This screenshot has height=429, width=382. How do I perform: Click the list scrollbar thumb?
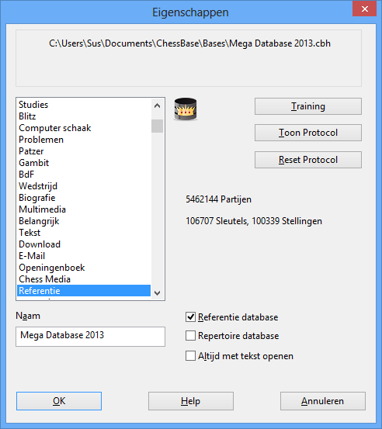pyautogui.click(x=157, y=126)
